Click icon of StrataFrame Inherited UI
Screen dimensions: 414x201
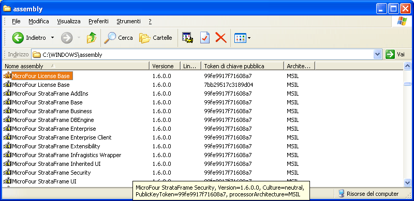pos(7,164)
